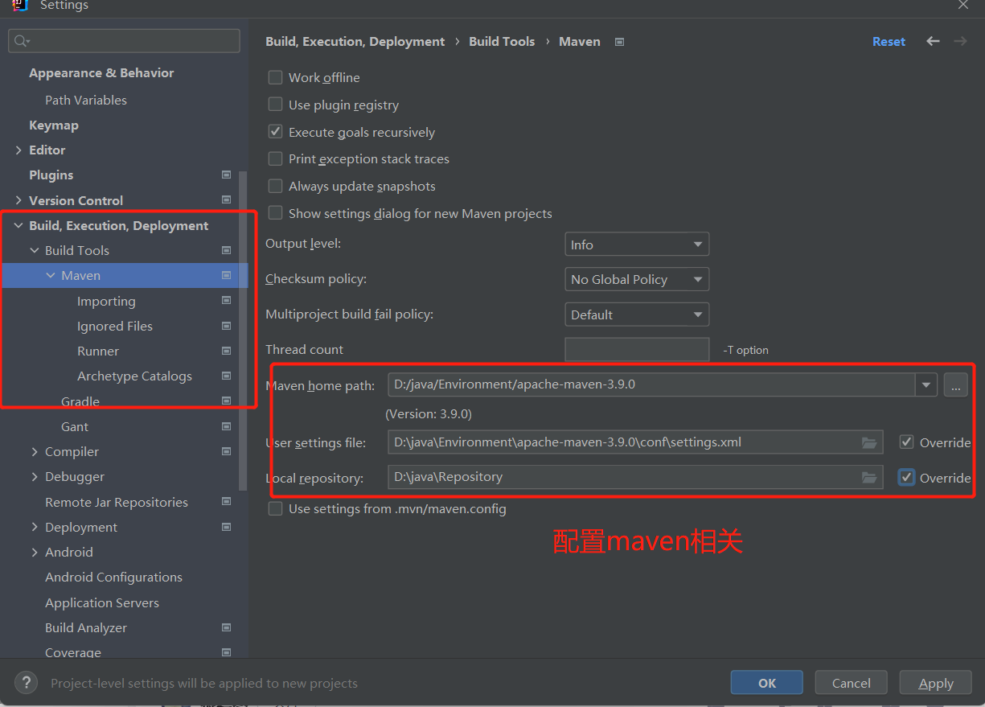Check Use settings from .mvn/maven.config
This screenshot has width=985, height=707.
click(275, 508)
